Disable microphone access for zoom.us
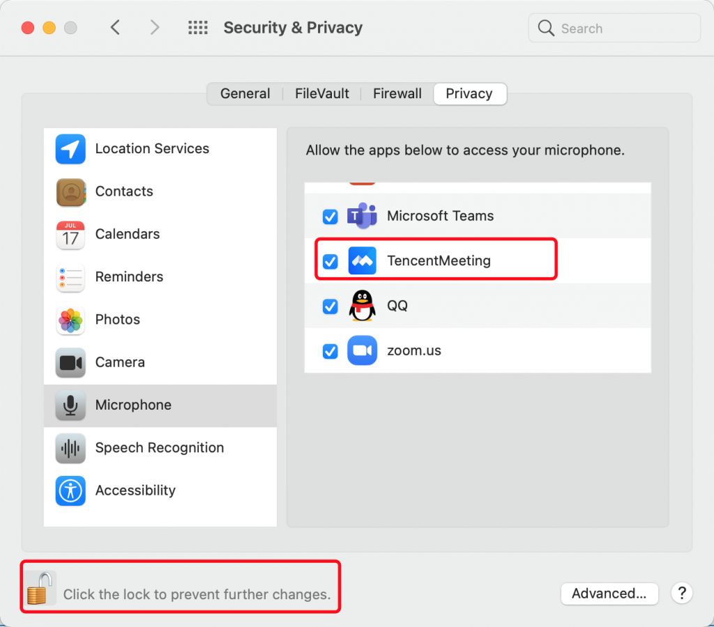The height and width of the screenshot is (627, 714). tap(331, 351)
